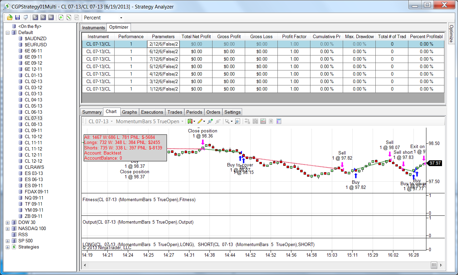This screenshot has height=275, width=458.
Task: Click the Performance column header
Action: point(131,36)
